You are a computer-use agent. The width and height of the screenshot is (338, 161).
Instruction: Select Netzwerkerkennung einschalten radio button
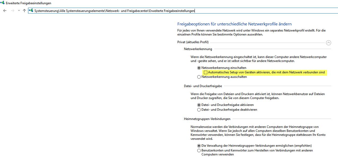(199, 68)
